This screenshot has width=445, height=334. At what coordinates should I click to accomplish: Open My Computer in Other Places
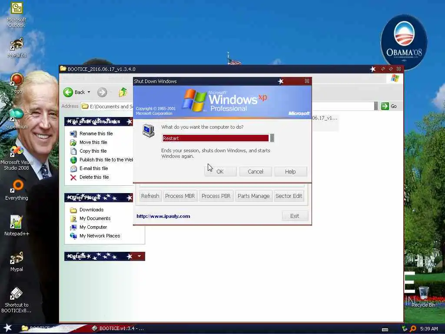93,227
